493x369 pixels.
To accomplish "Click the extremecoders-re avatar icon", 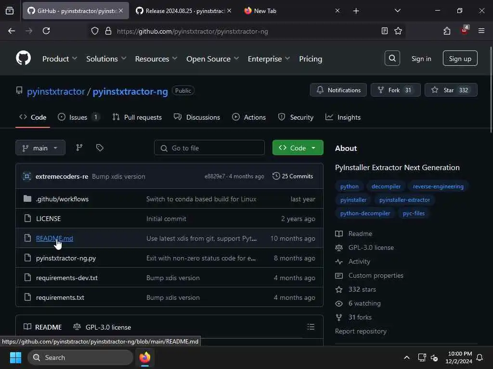I will coord(27,176).
